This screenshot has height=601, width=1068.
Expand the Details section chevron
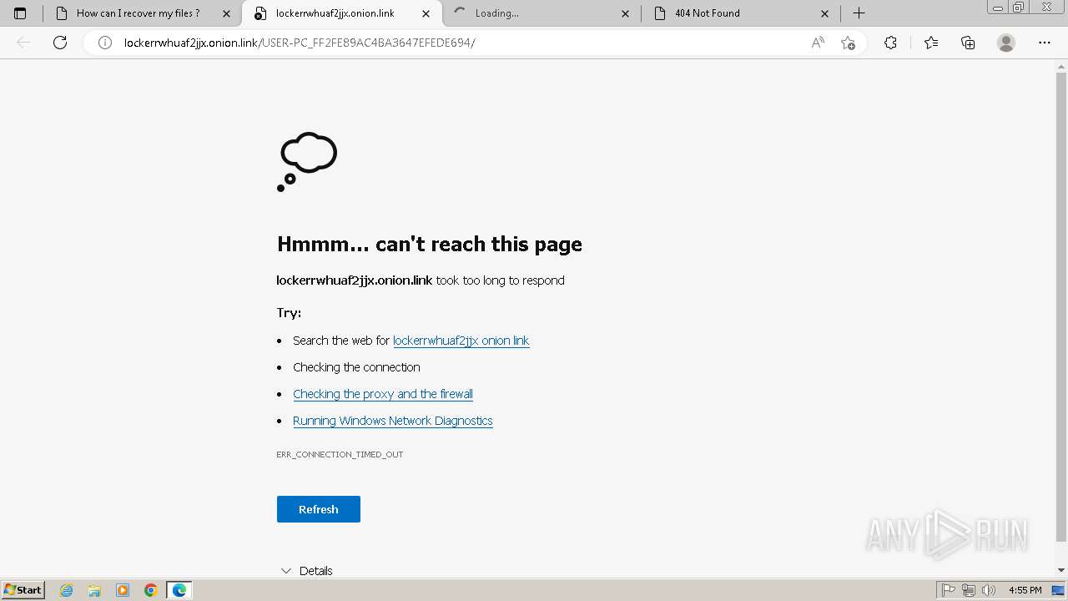point(286,571)
